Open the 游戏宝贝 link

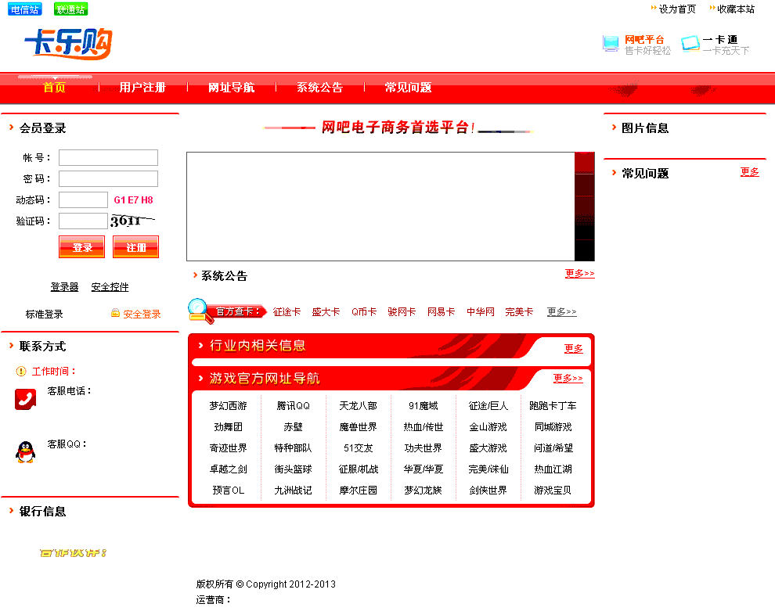[x=553, y=490]
